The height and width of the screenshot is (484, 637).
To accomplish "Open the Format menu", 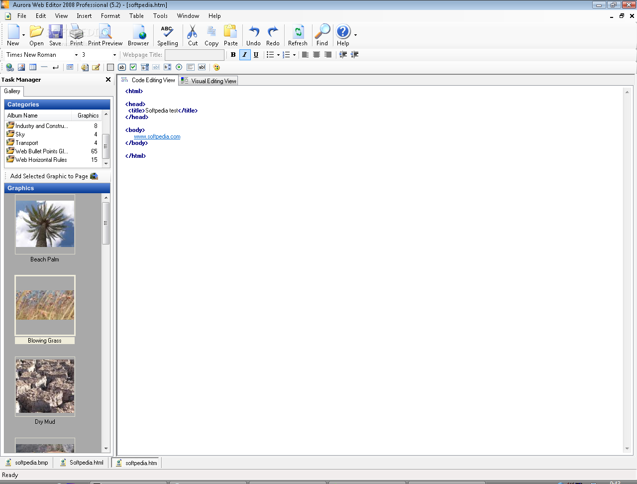I will (x=110, y=16).
